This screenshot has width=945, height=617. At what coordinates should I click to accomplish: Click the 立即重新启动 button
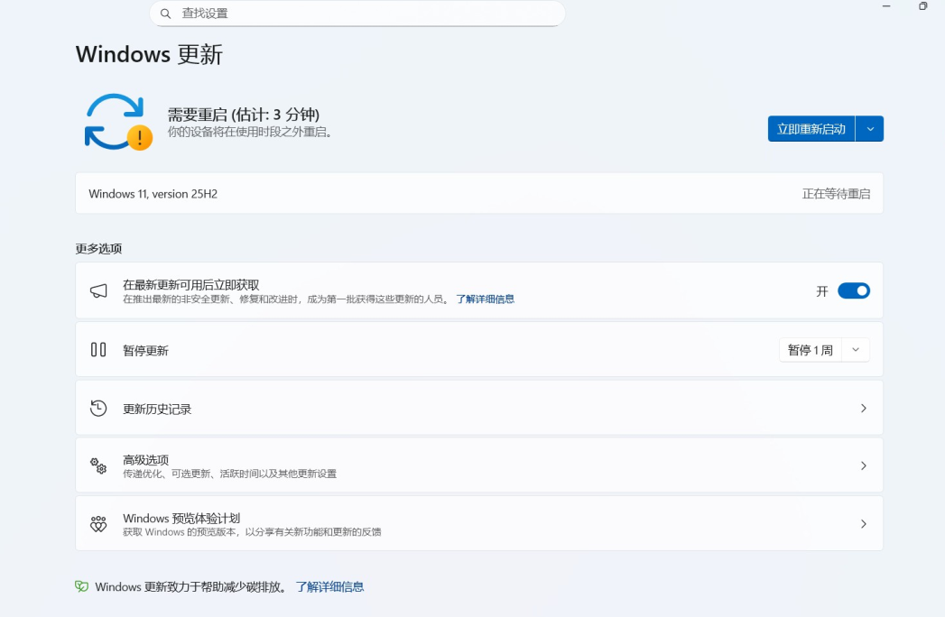click(811, 129)
